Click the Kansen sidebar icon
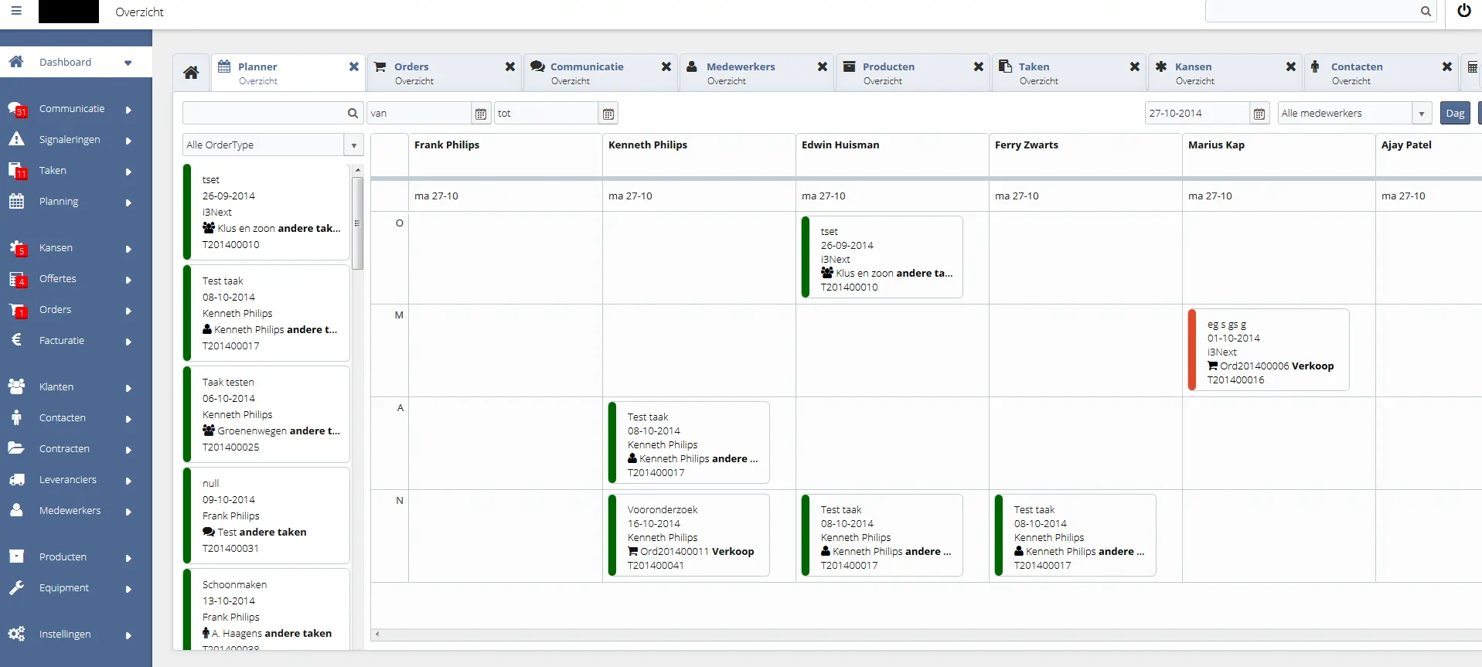 pos(16,248)
